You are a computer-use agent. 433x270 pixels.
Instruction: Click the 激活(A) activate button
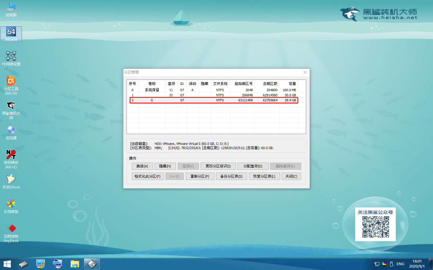tap(142, 166)
